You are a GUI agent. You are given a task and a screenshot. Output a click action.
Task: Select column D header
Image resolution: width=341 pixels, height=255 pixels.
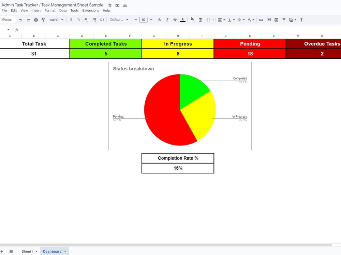(x=82, y=36)
